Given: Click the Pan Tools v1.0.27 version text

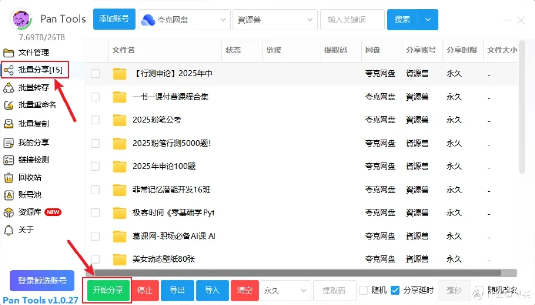Looking at the screenshot, I should tap(41, 300).
